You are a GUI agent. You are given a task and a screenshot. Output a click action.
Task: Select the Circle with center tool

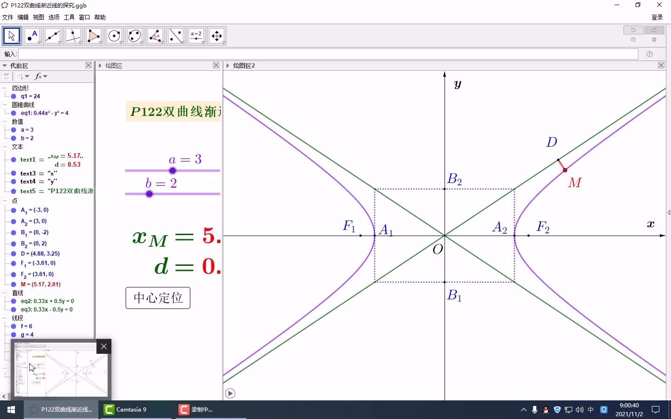point(114,36)
